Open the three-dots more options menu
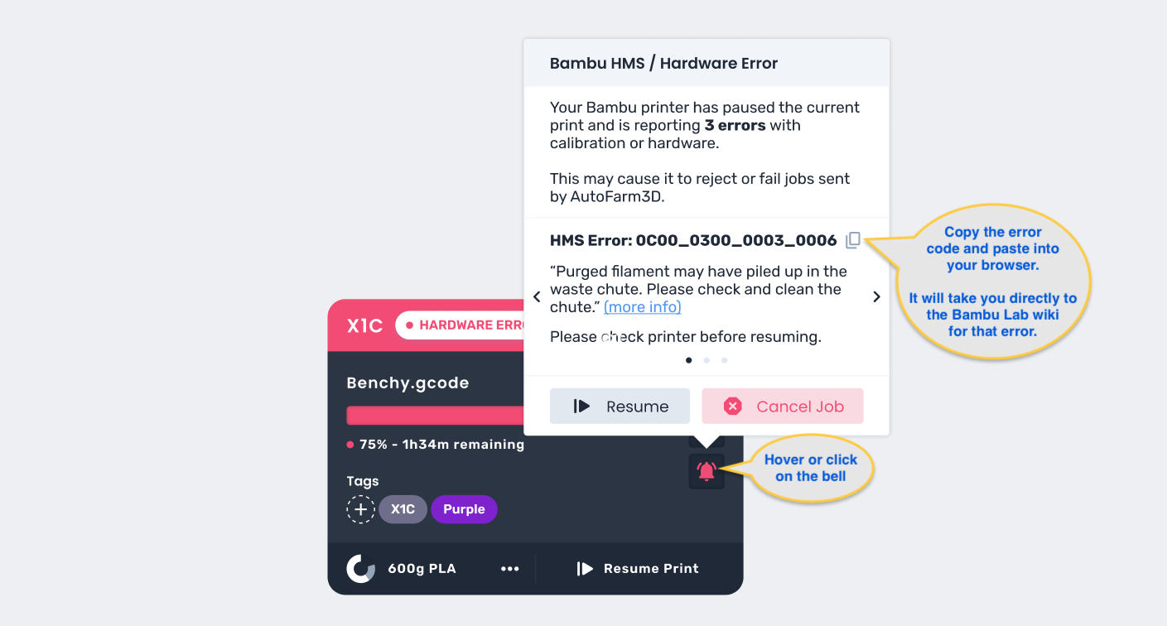This screenshot has height=626, width=1167. pos(510,569)
